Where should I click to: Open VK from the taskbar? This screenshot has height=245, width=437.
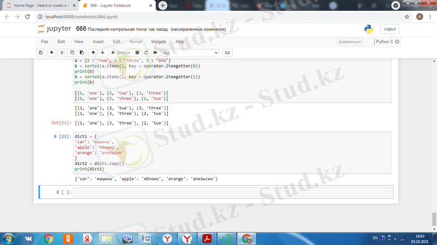tap(28, 238)
